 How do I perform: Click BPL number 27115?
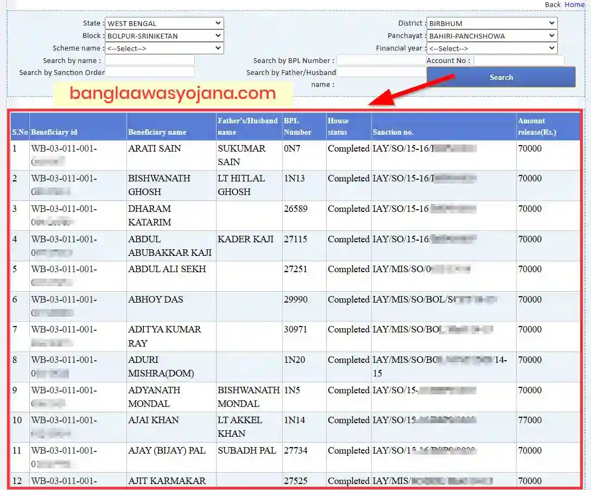295,239
